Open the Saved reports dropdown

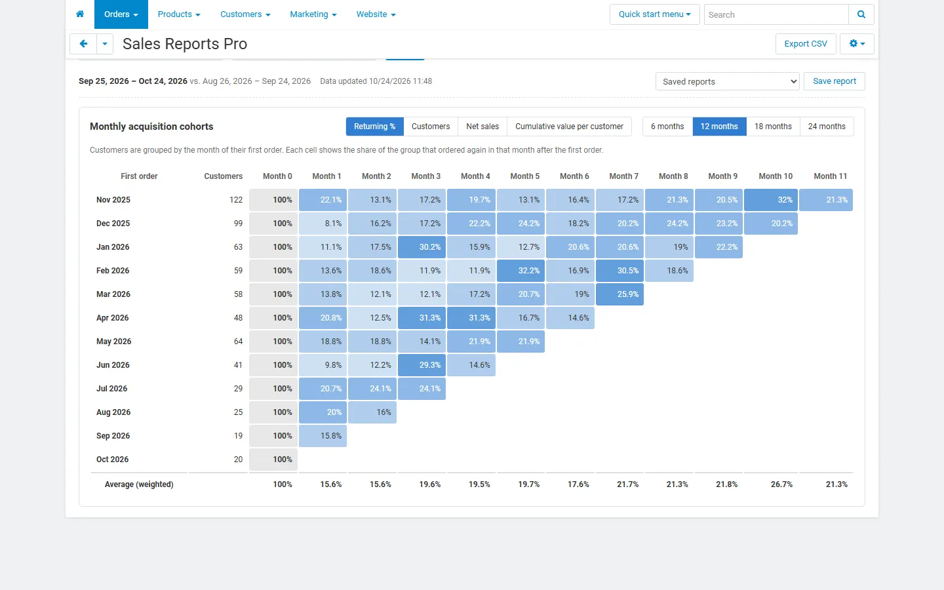727,81
